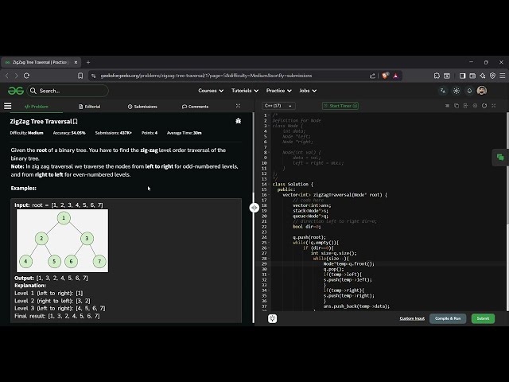Open the Brave VPN icon

pyautogui.click(x=492, y=76)
